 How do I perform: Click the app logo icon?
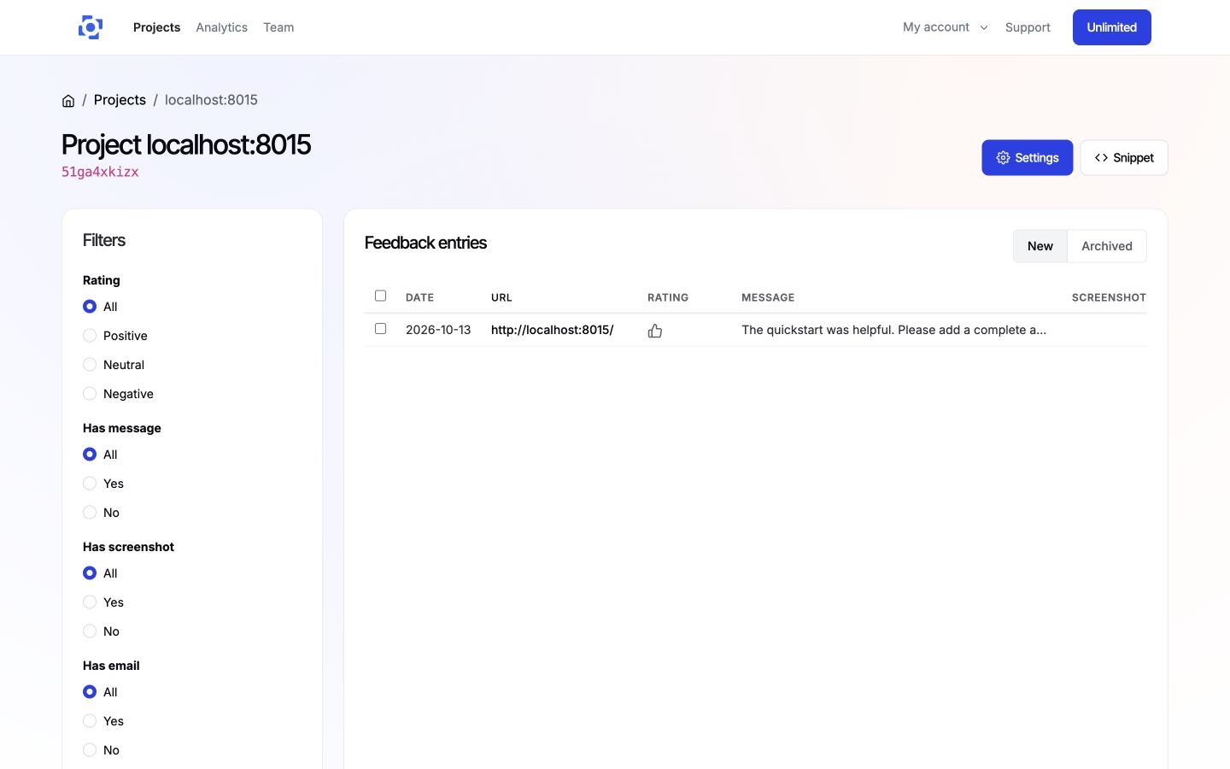[x=91, y=27]
